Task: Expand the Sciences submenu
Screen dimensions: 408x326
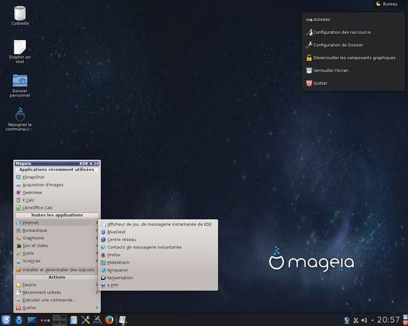Action: [x=57, y=261]
